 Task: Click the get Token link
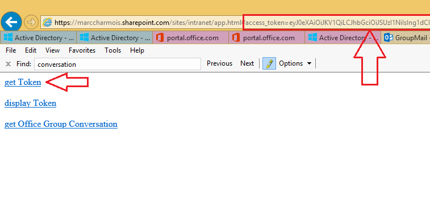23,82
